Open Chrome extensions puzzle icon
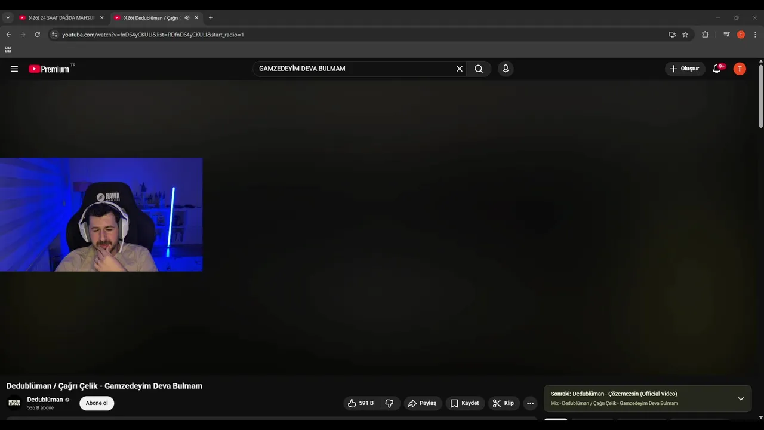Screen dimensions: 764x430 point(705,35)
